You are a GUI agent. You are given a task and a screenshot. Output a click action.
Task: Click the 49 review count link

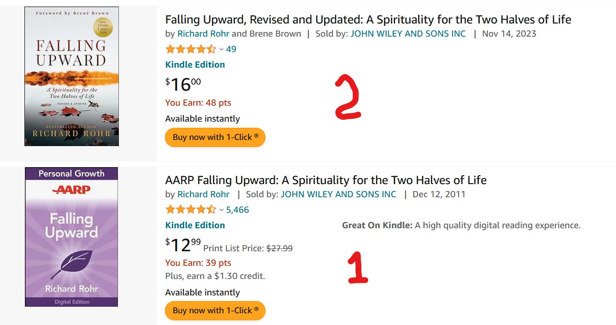point(231,49)
